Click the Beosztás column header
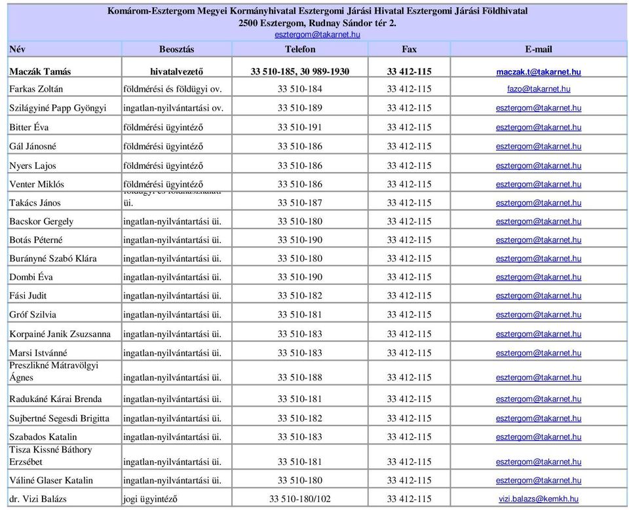Viewport: 629px width, 510px height. pos(176,49)
